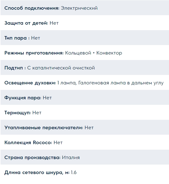Select the 'Италия' country value
This screenshot has height=184, width=169.
click(x=71, y=158)
